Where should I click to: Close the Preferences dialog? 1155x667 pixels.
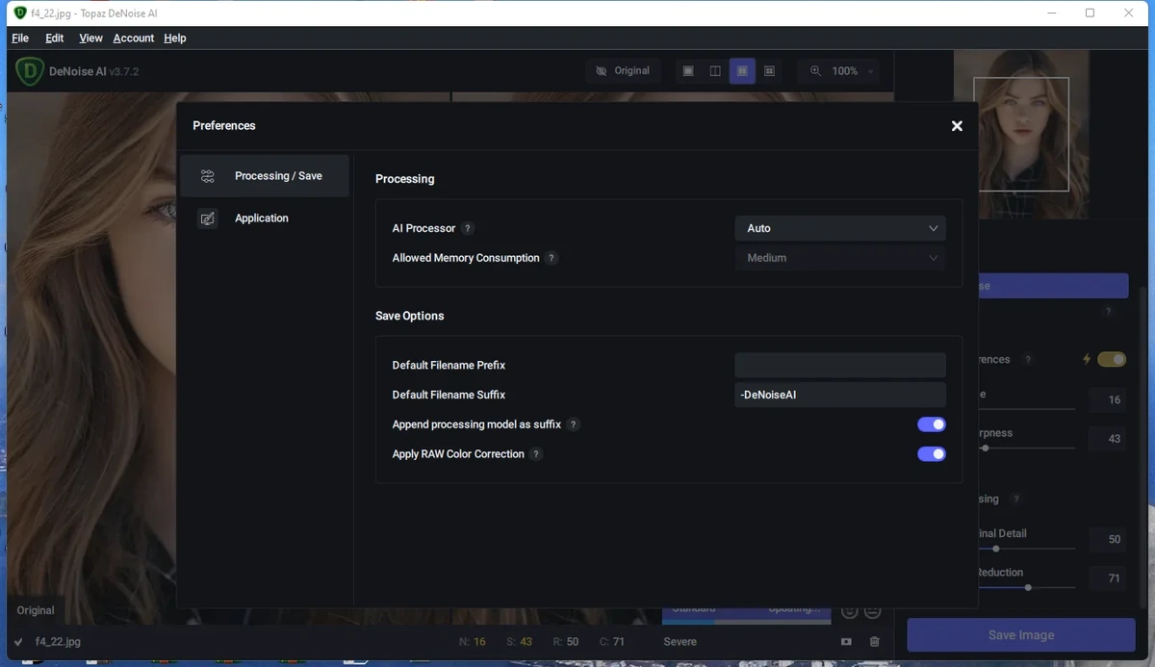pos(957,126)
